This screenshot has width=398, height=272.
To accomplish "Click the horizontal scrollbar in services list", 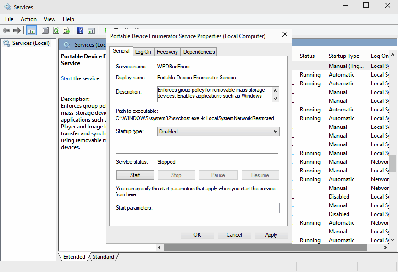I will 265,248.
